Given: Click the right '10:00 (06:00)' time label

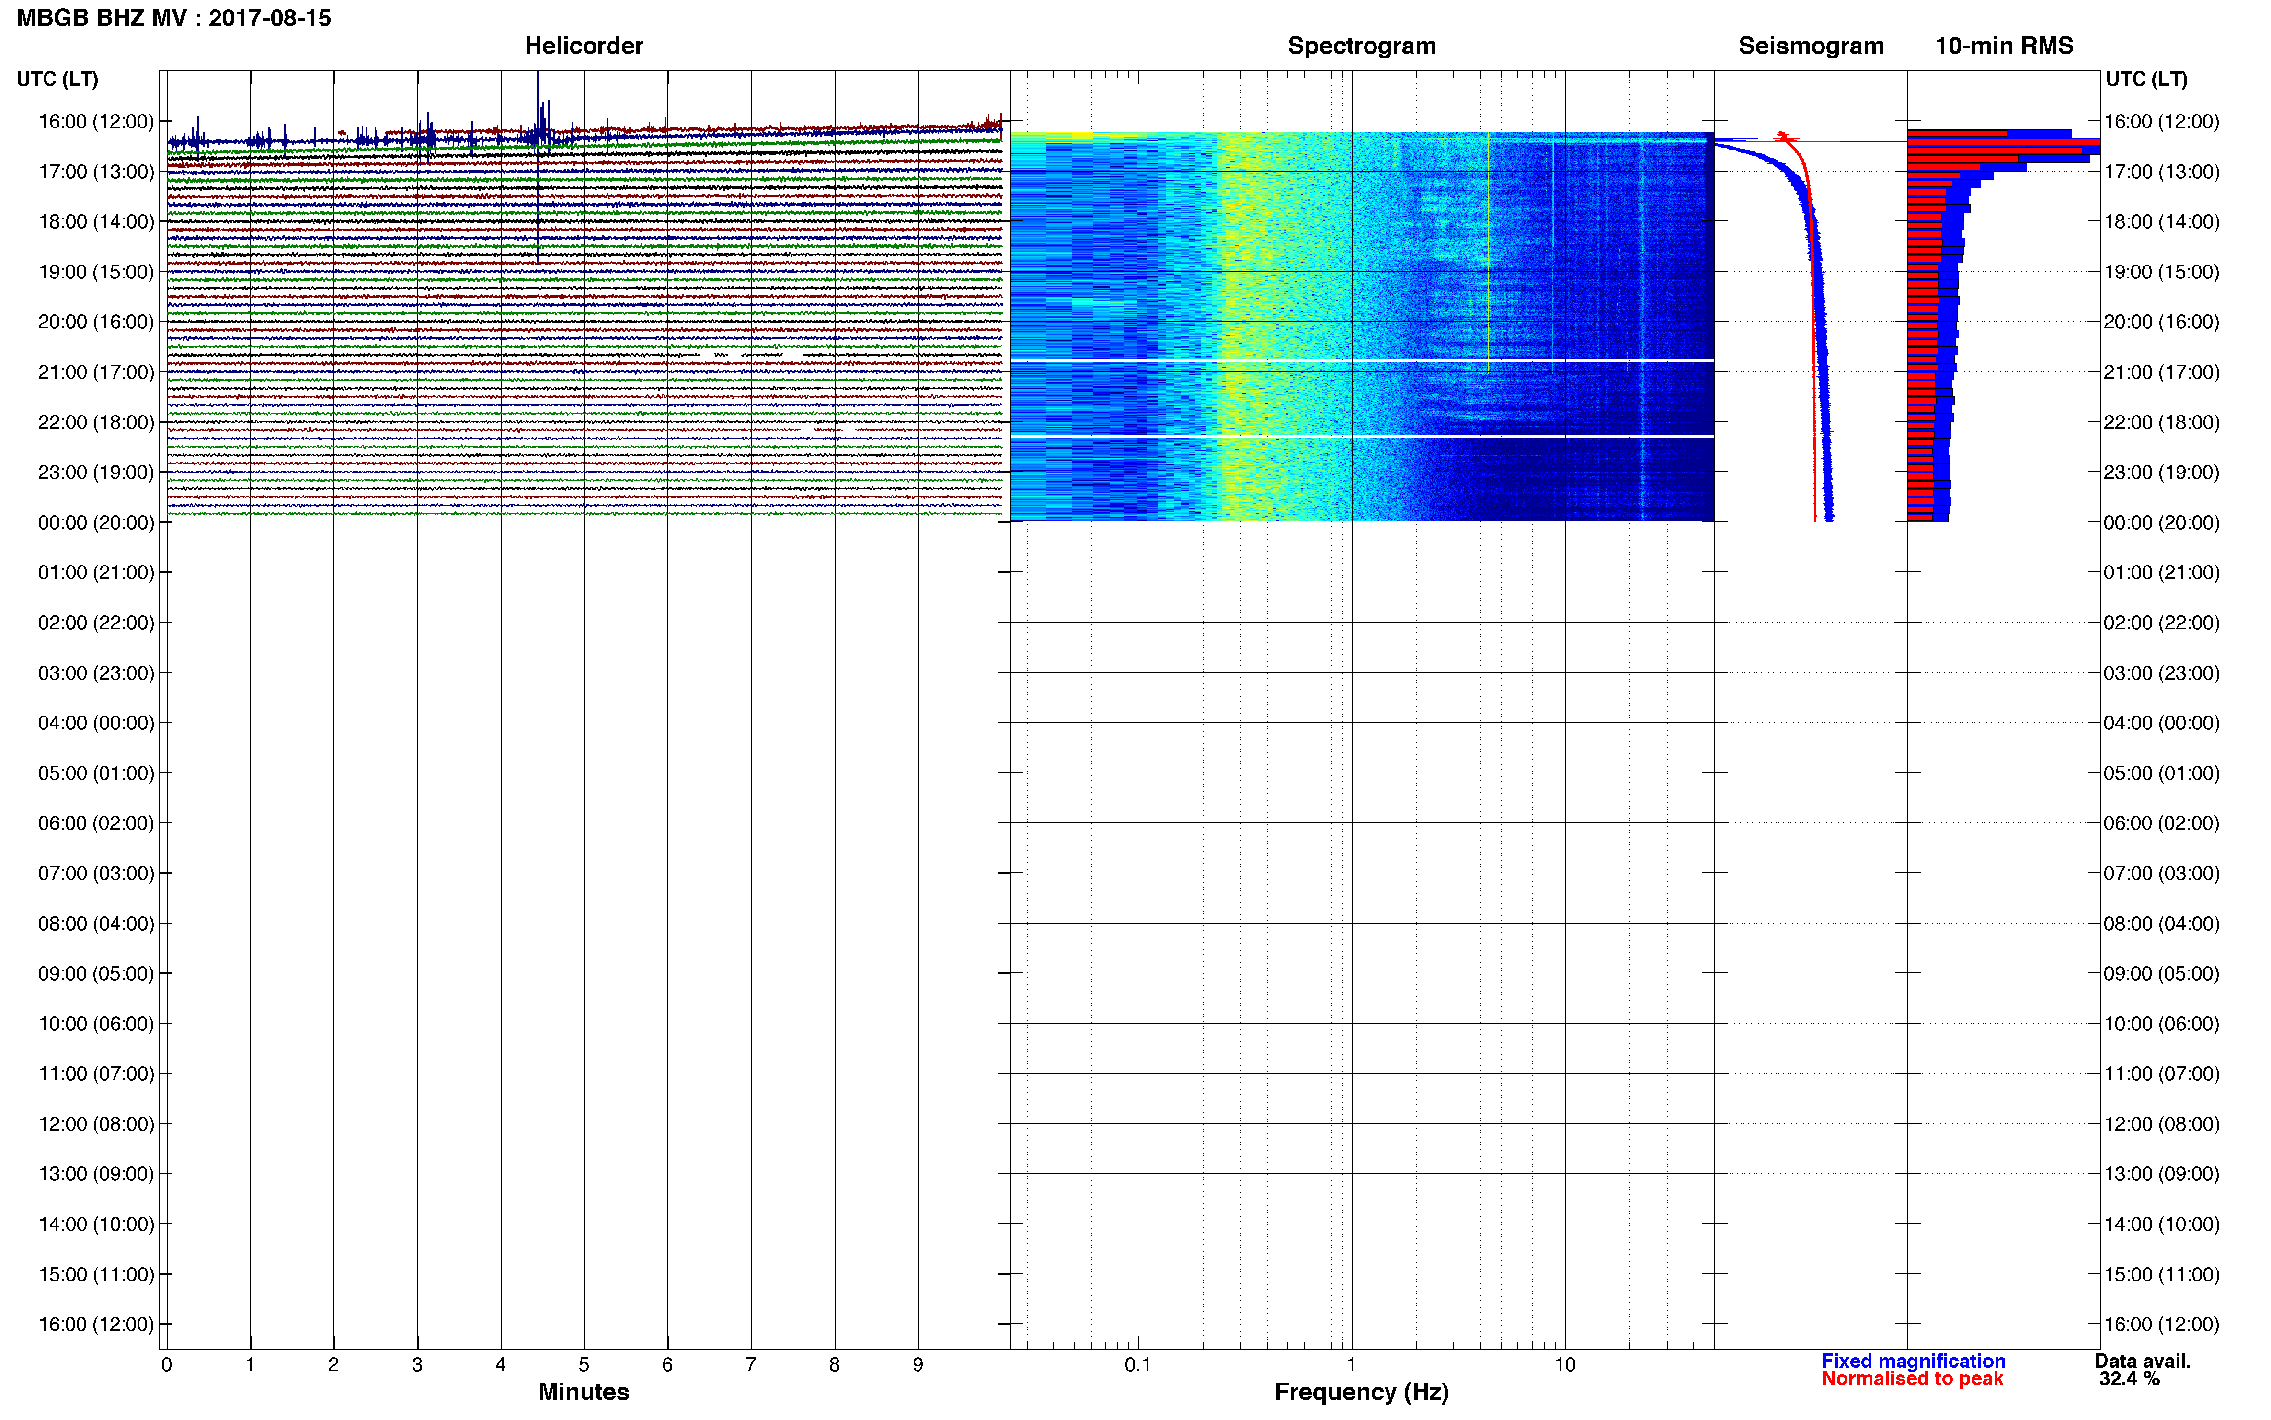Looking at the screenshot, I should (x=2161, y=1024).
